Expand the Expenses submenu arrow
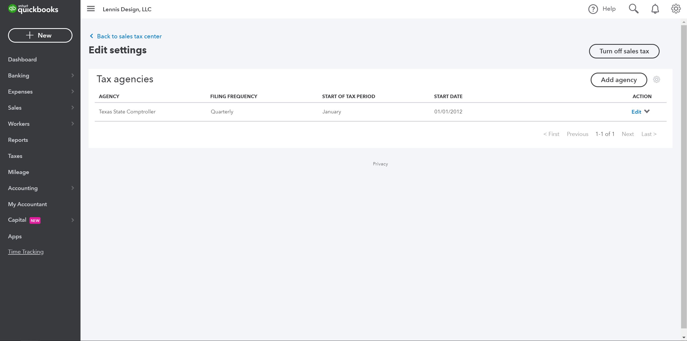The width and height of the screenshot is (687, 341). click(x=72, y=92)
